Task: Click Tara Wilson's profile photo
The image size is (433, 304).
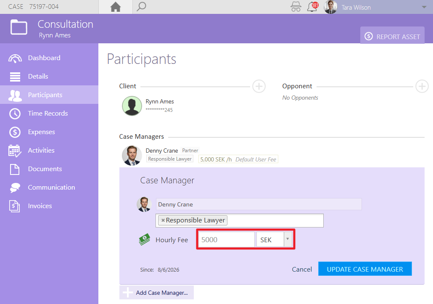Action: [330, 7]
